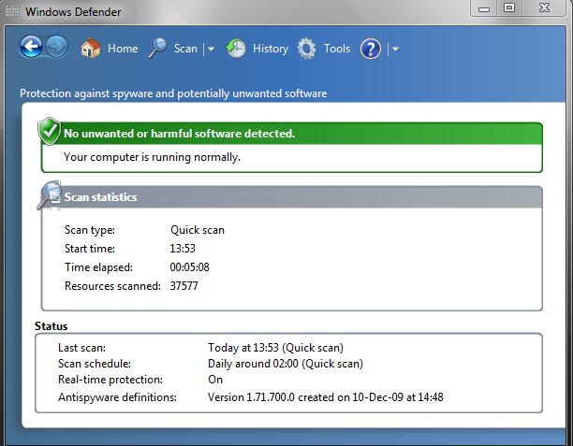573x446 pixels.
Task: Close the Windows Defender window
Action: (x=544, y=8)
